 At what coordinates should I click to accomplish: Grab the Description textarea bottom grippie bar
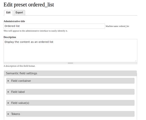(70, 63)
